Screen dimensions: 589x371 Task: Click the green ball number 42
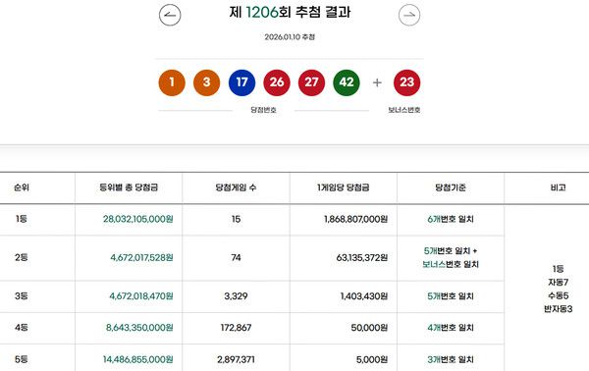tap(347, 82)
